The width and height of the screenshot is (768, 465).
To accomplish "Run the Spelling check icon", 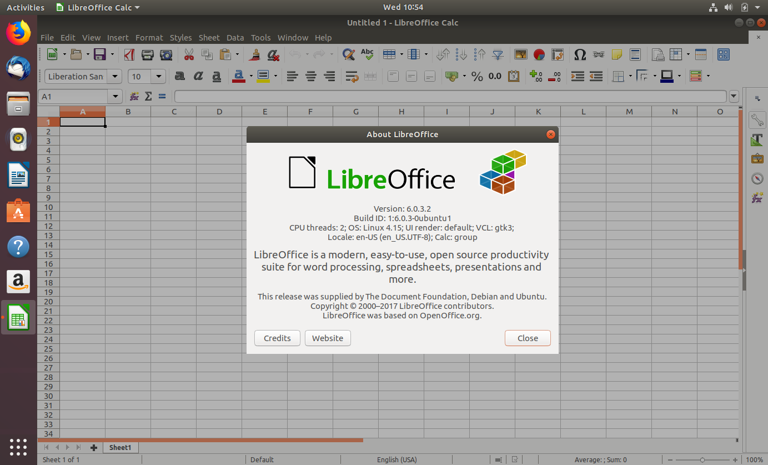I will pos(367,54).
